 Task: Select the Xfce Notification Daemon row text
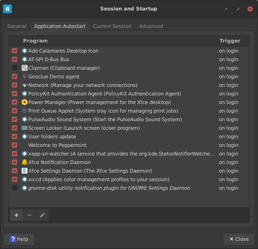[59, 162]
